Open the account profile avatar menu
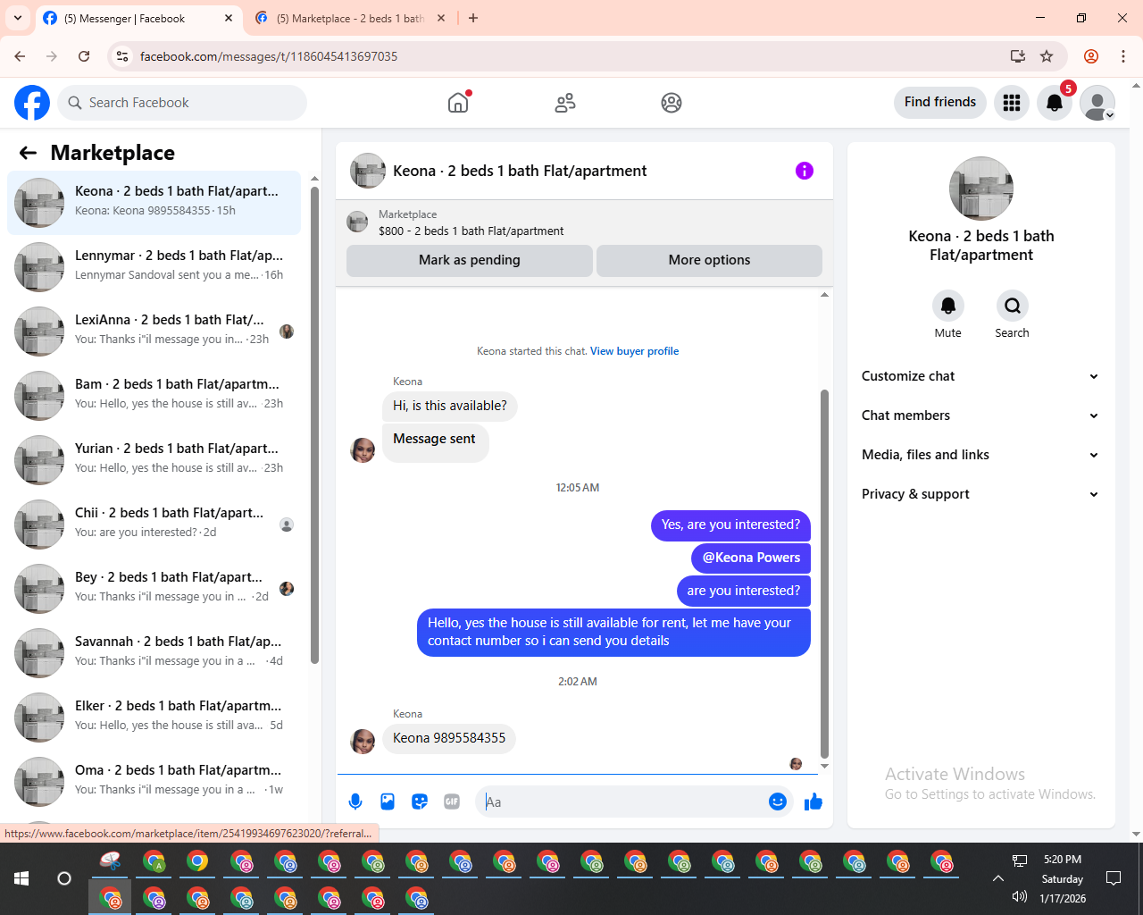The width and height of the screenshot is (1143, 915). coord(1097,103)
